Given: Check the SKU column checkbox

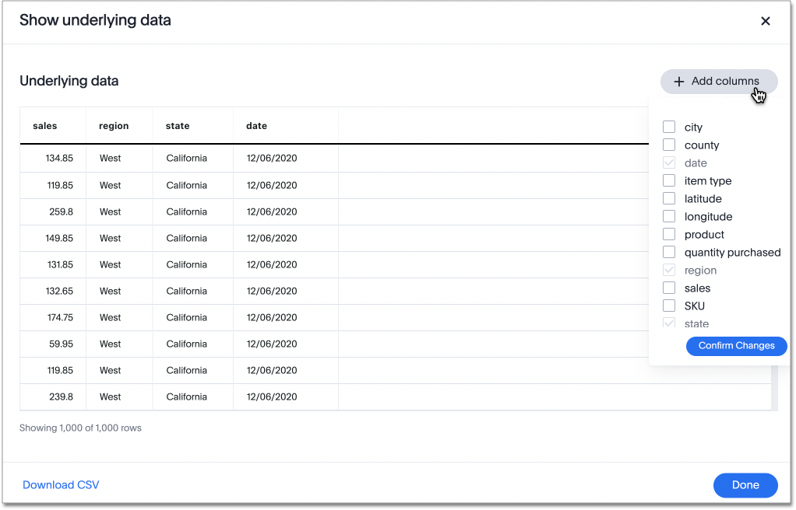Looking at the screenshot, I should tap(668, 306).
